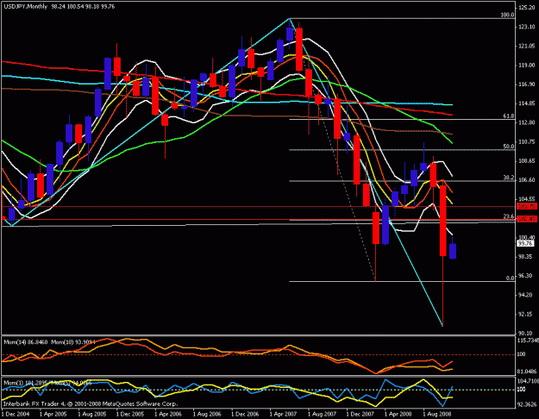Screen dimensions: 539x419
Task: Click the 1 Aug 2005 date label
Action: pyautogui.click(x=91, y=414)
